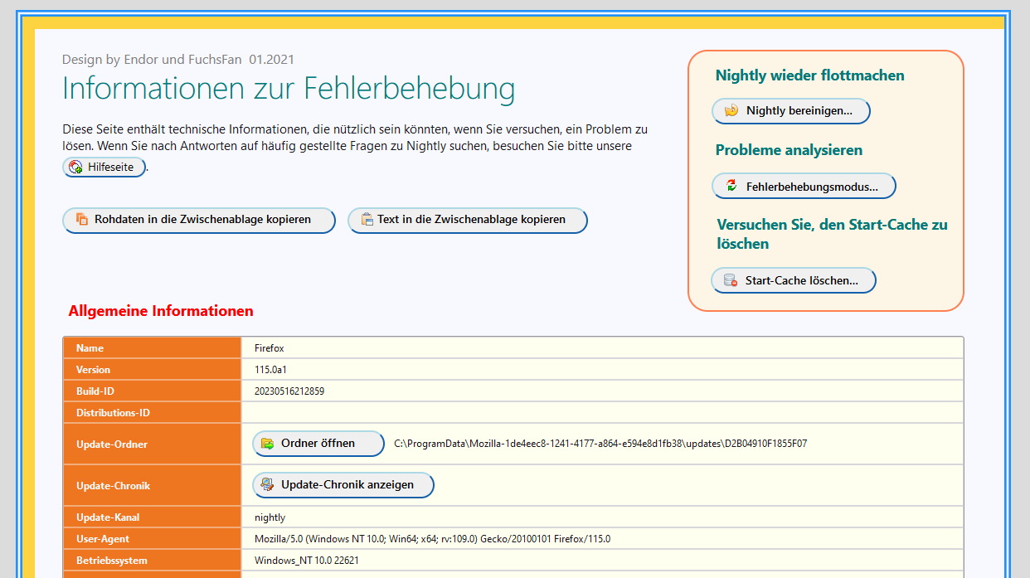The image size is (1030, 578).
Task: Click the refresh arrows icon on Fehlerbehebungsmodus
Action: 731,187
